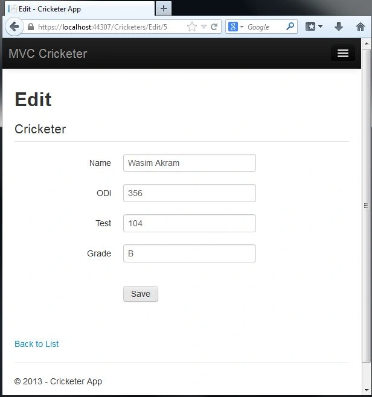This screenshot has height=397, width=372.
Task: Reload the page with the refresh icon
Action: [214, 27]
